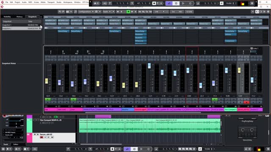Click Stop in the top transport bar
Screen dimensions: 271x152
click(176, 3)
